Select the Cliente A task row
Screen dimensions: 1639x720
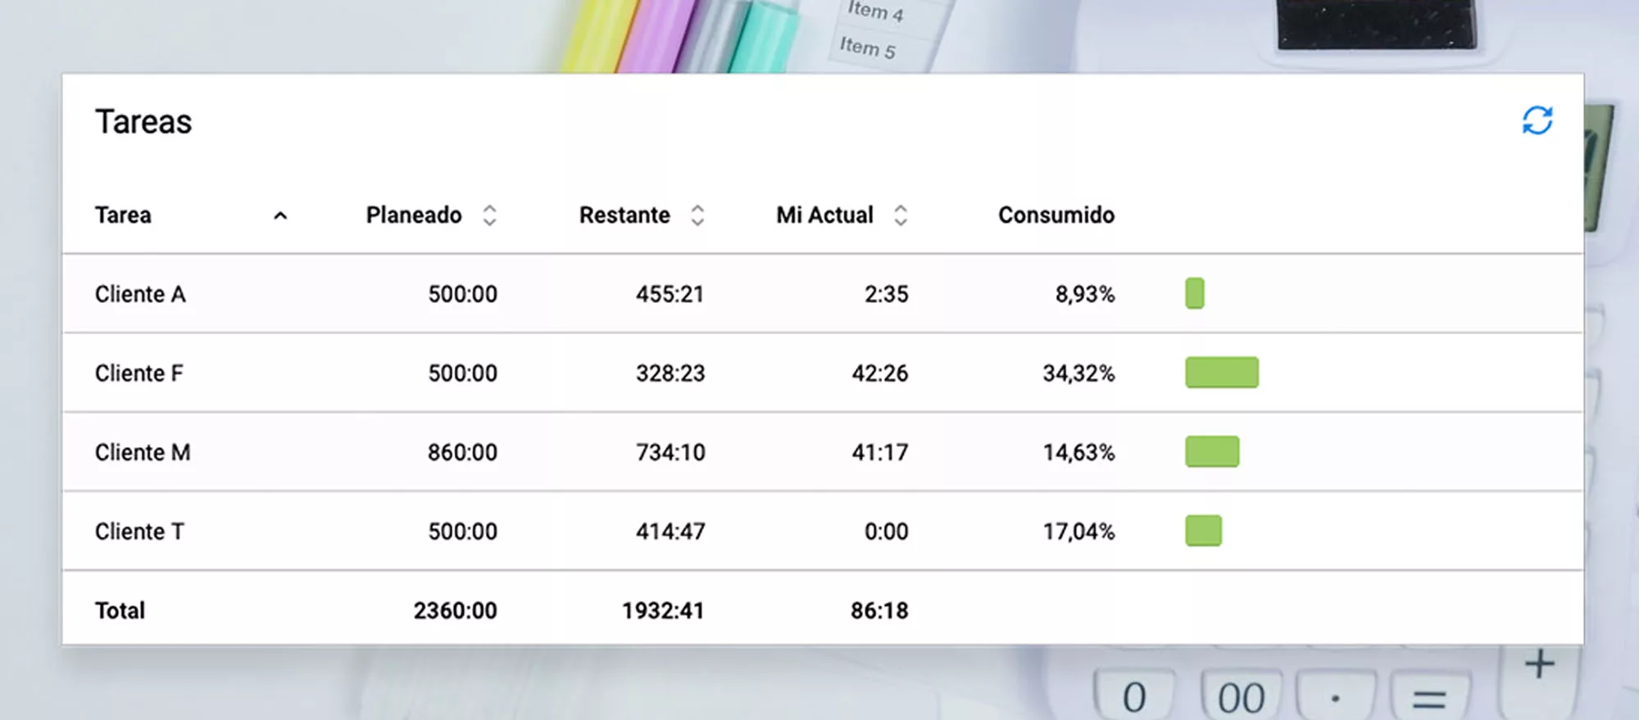(x=140, y=294)
